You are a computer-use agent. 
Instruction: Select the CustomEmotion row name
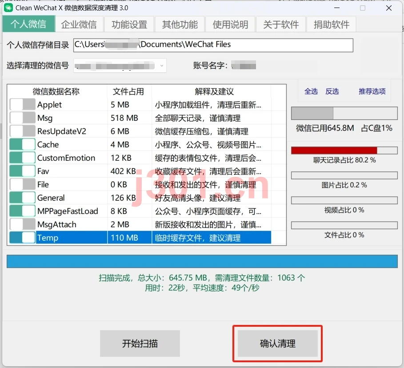pos(66,158)
